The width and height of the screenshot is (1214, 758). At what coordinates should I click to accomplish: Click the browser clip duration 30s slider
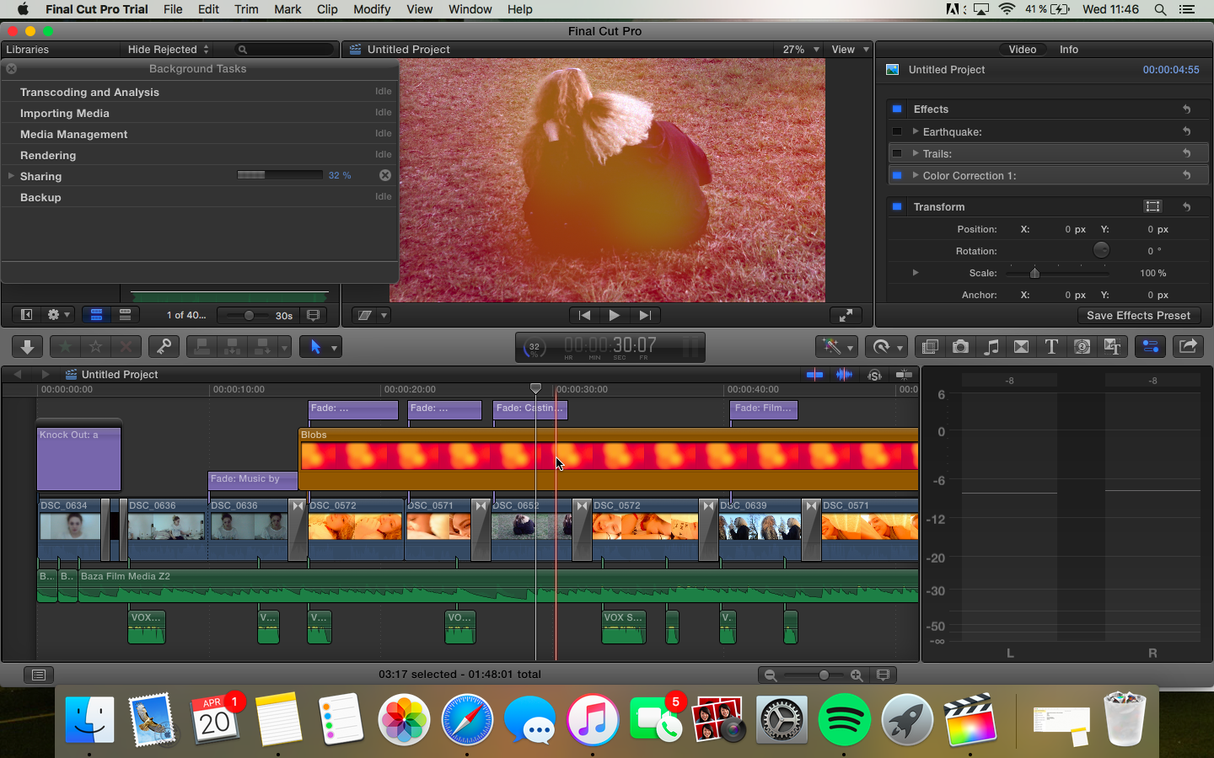[248, 315]
